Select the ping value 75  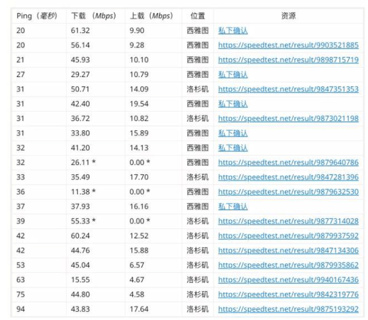pyautogui.click(x=20, y=294)
